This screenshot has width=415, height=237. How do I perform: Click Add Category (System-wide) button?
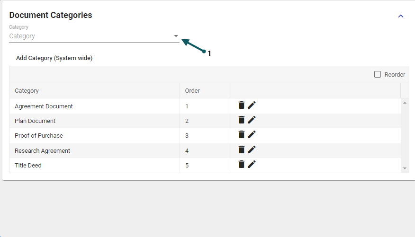pyautogui.click(x=54, y=58)
